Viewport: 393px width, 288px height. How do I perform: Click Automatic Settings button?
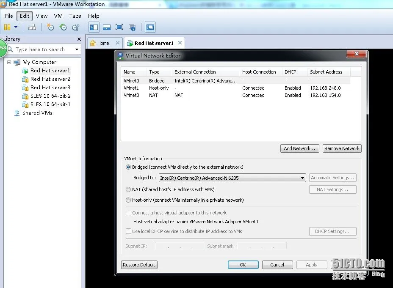(x=332, y=178)
